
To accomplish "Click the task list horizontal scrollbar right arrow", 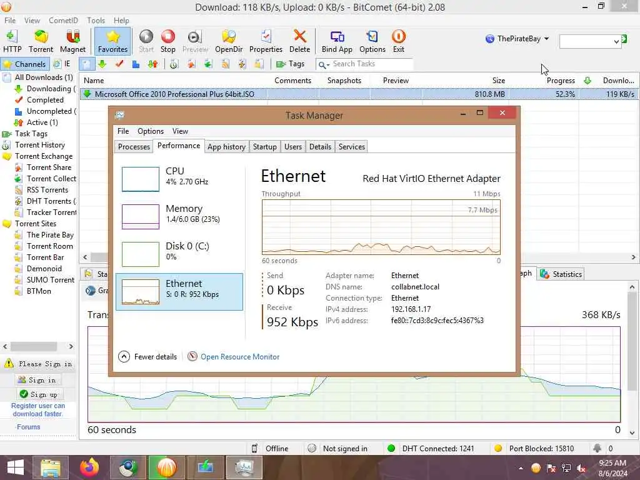I will pos(633,257).
